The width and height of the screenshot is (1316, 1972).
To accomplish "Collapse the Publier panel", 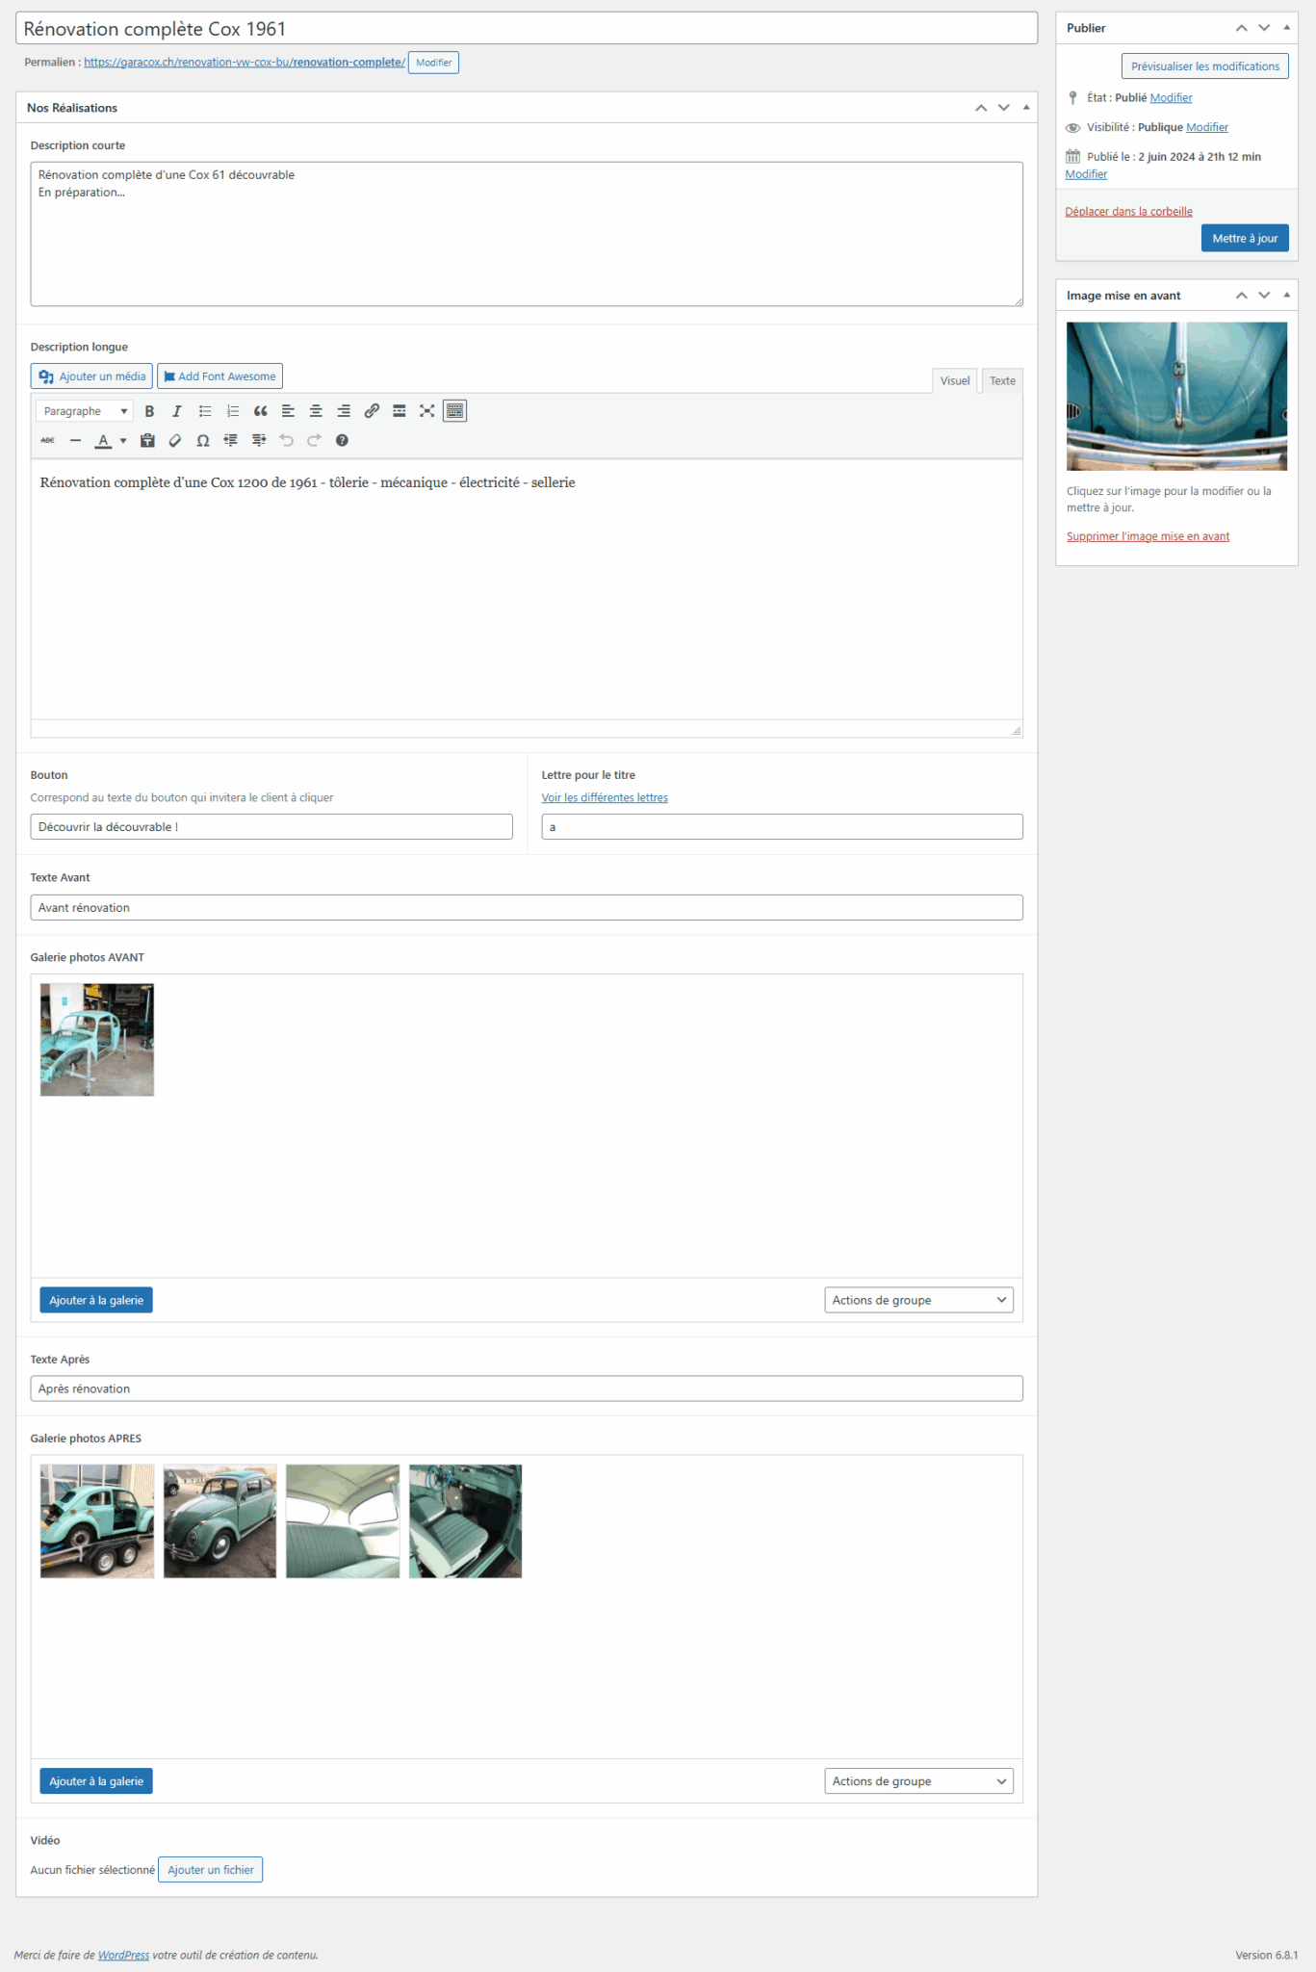I will click(x=1287, y=28).
